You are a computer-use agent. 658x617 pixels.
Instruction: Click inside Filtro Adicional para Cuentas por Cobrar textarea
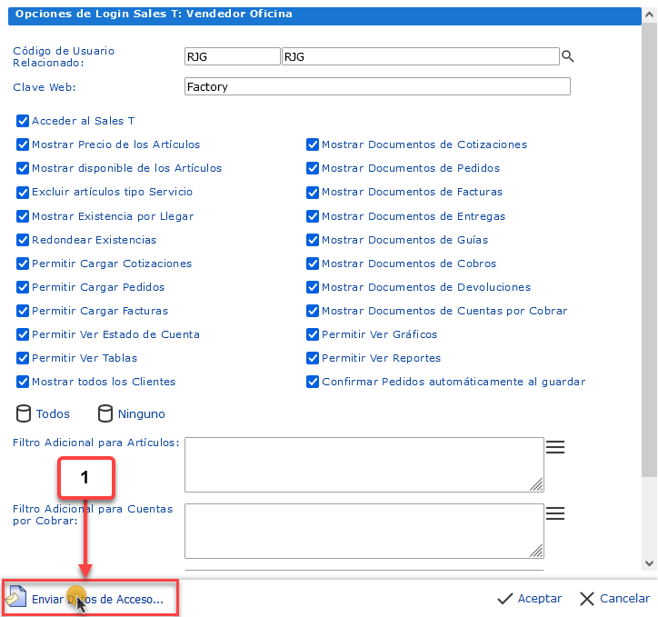click(364, 531)
